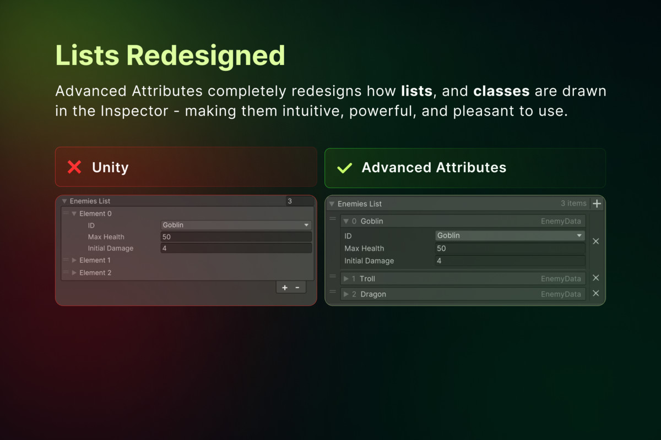The image size is (661, 440).
Task: Click the drag handle beside Element 1
Action: point(66,260)
